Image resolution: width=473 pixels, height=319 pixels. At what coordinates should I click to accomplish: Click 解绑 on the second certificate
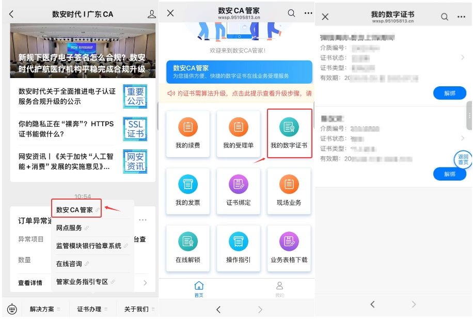coord(449,174)
